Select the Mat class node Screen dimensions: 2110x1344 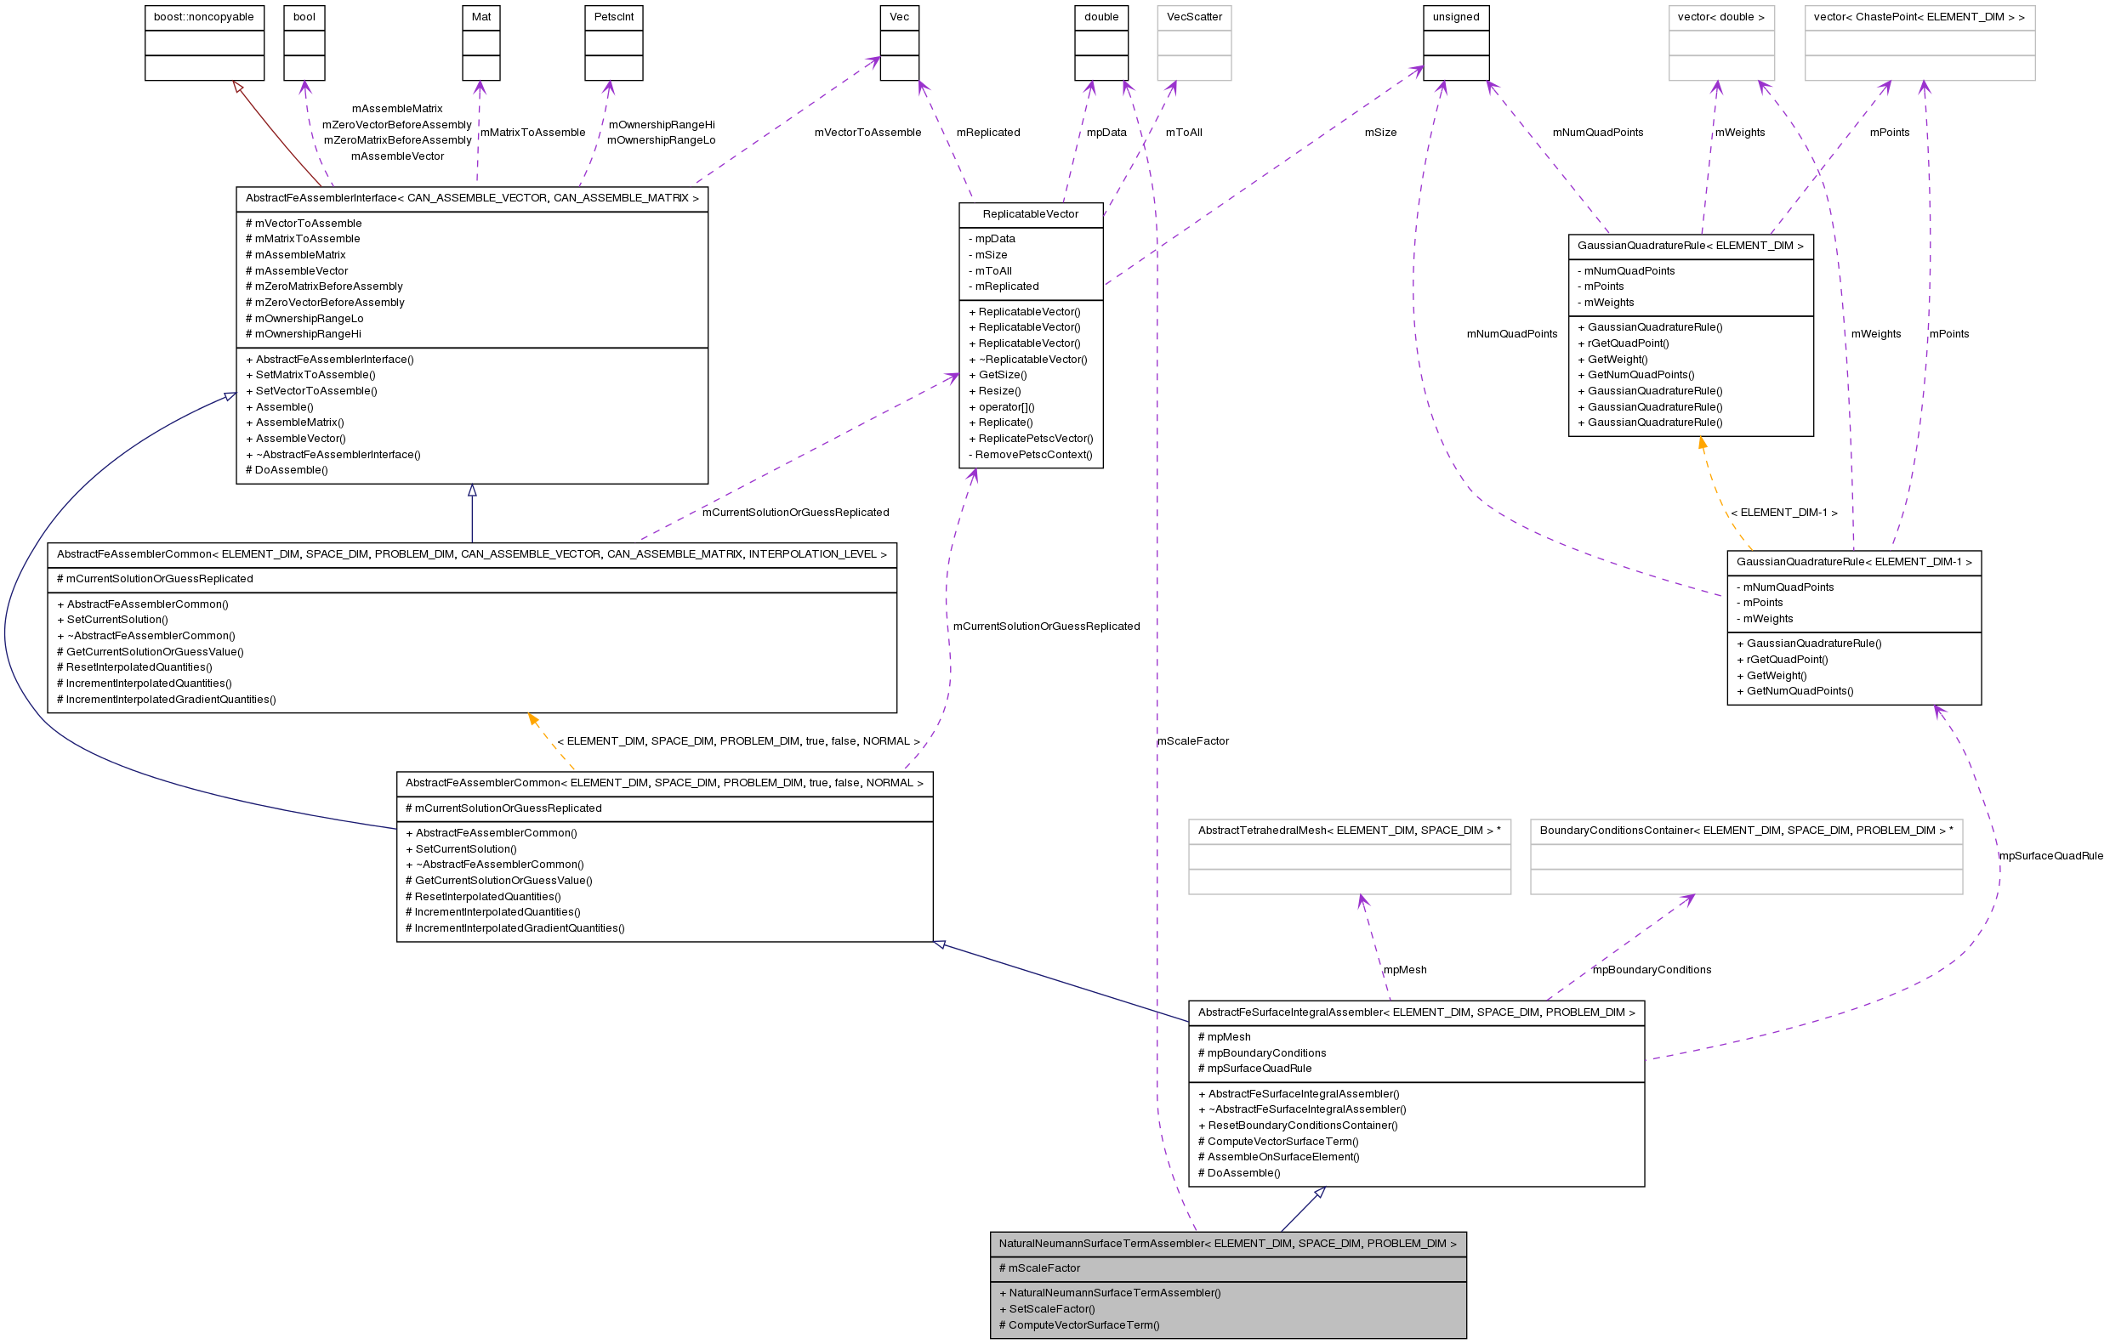481,17
